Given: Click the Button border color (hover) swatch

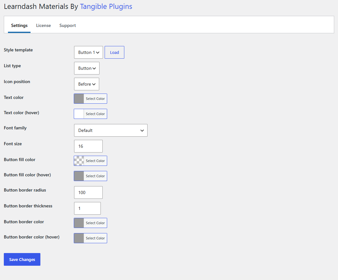Looking at the screenshot, I should coord(79,238).
